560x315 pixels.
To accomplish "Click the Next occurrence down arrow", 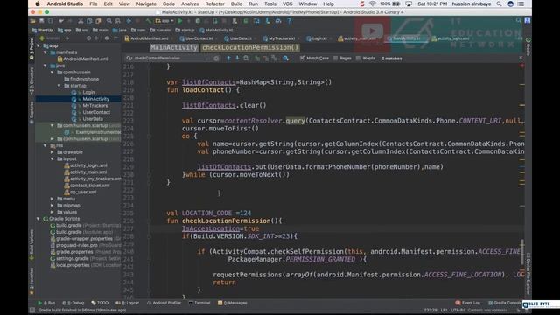I will [237, 59].
